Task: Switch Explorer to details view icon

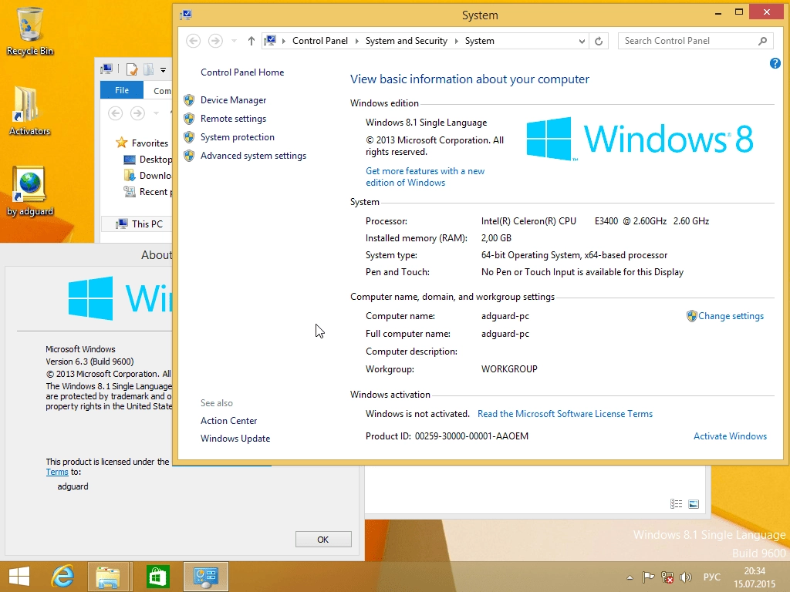Action: 676,504
